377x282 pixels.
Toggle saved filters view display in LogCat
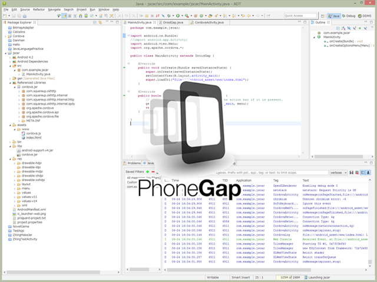363,172
